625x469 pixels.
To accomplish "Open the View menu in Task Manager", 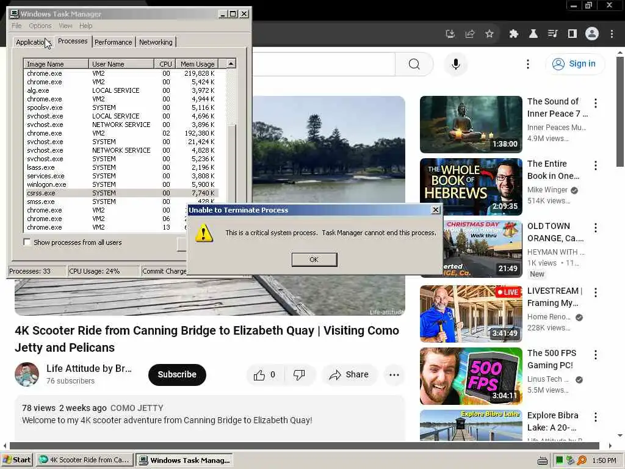I will (x=66, y=26).
